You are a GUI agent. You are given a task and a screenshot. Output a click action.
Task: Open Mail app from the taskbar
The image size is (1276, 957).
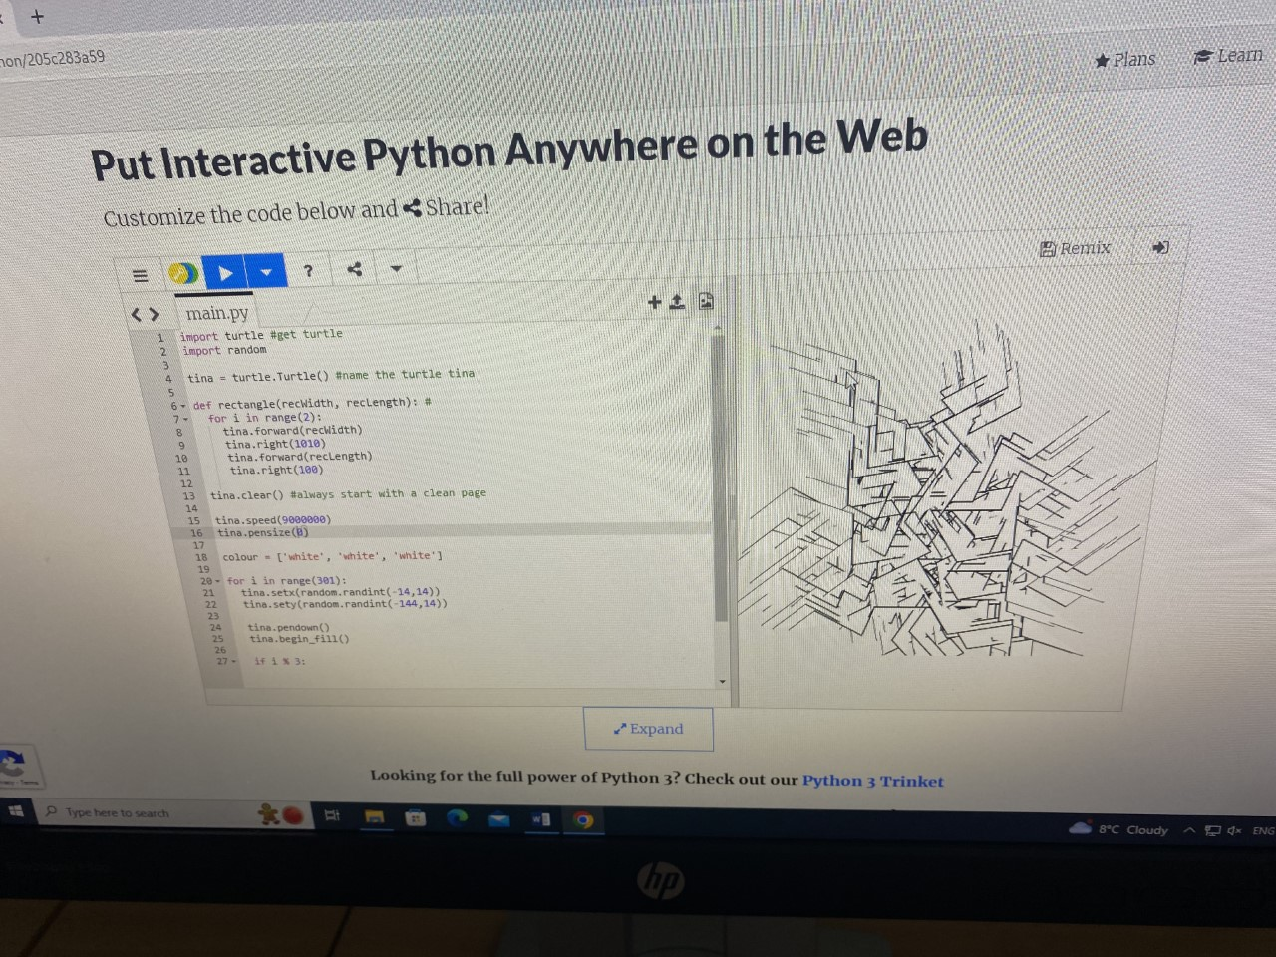(x=499, y=819)
